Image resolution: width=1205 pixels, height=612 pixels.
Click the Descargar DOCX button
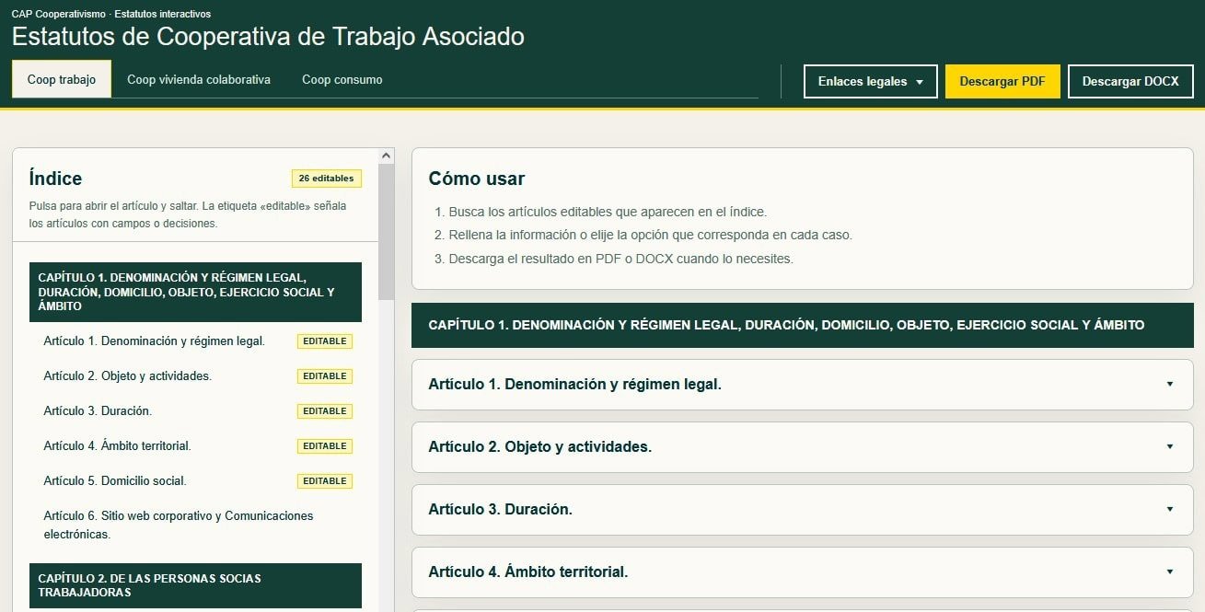(1130, 81)
